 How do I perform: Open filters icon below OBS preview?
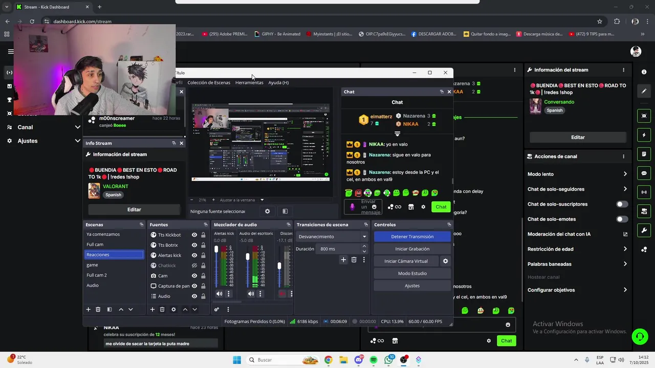tap(285, 211)
